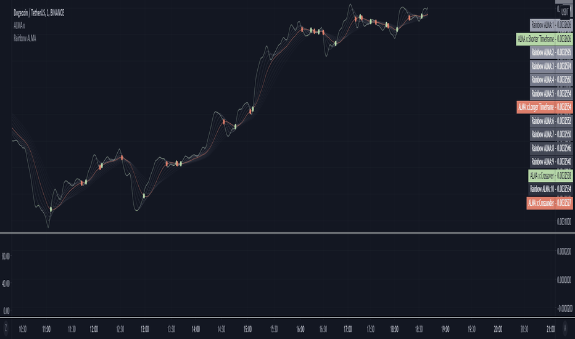Click the ALMA x:Crossunder red label
The image size is (575, 339).
549,203
